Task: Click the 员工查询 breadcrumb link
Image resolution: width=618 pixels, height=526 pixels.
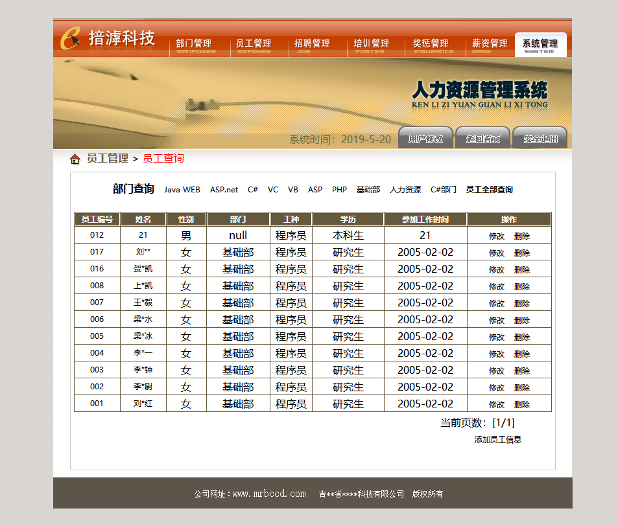Action: 163,159
